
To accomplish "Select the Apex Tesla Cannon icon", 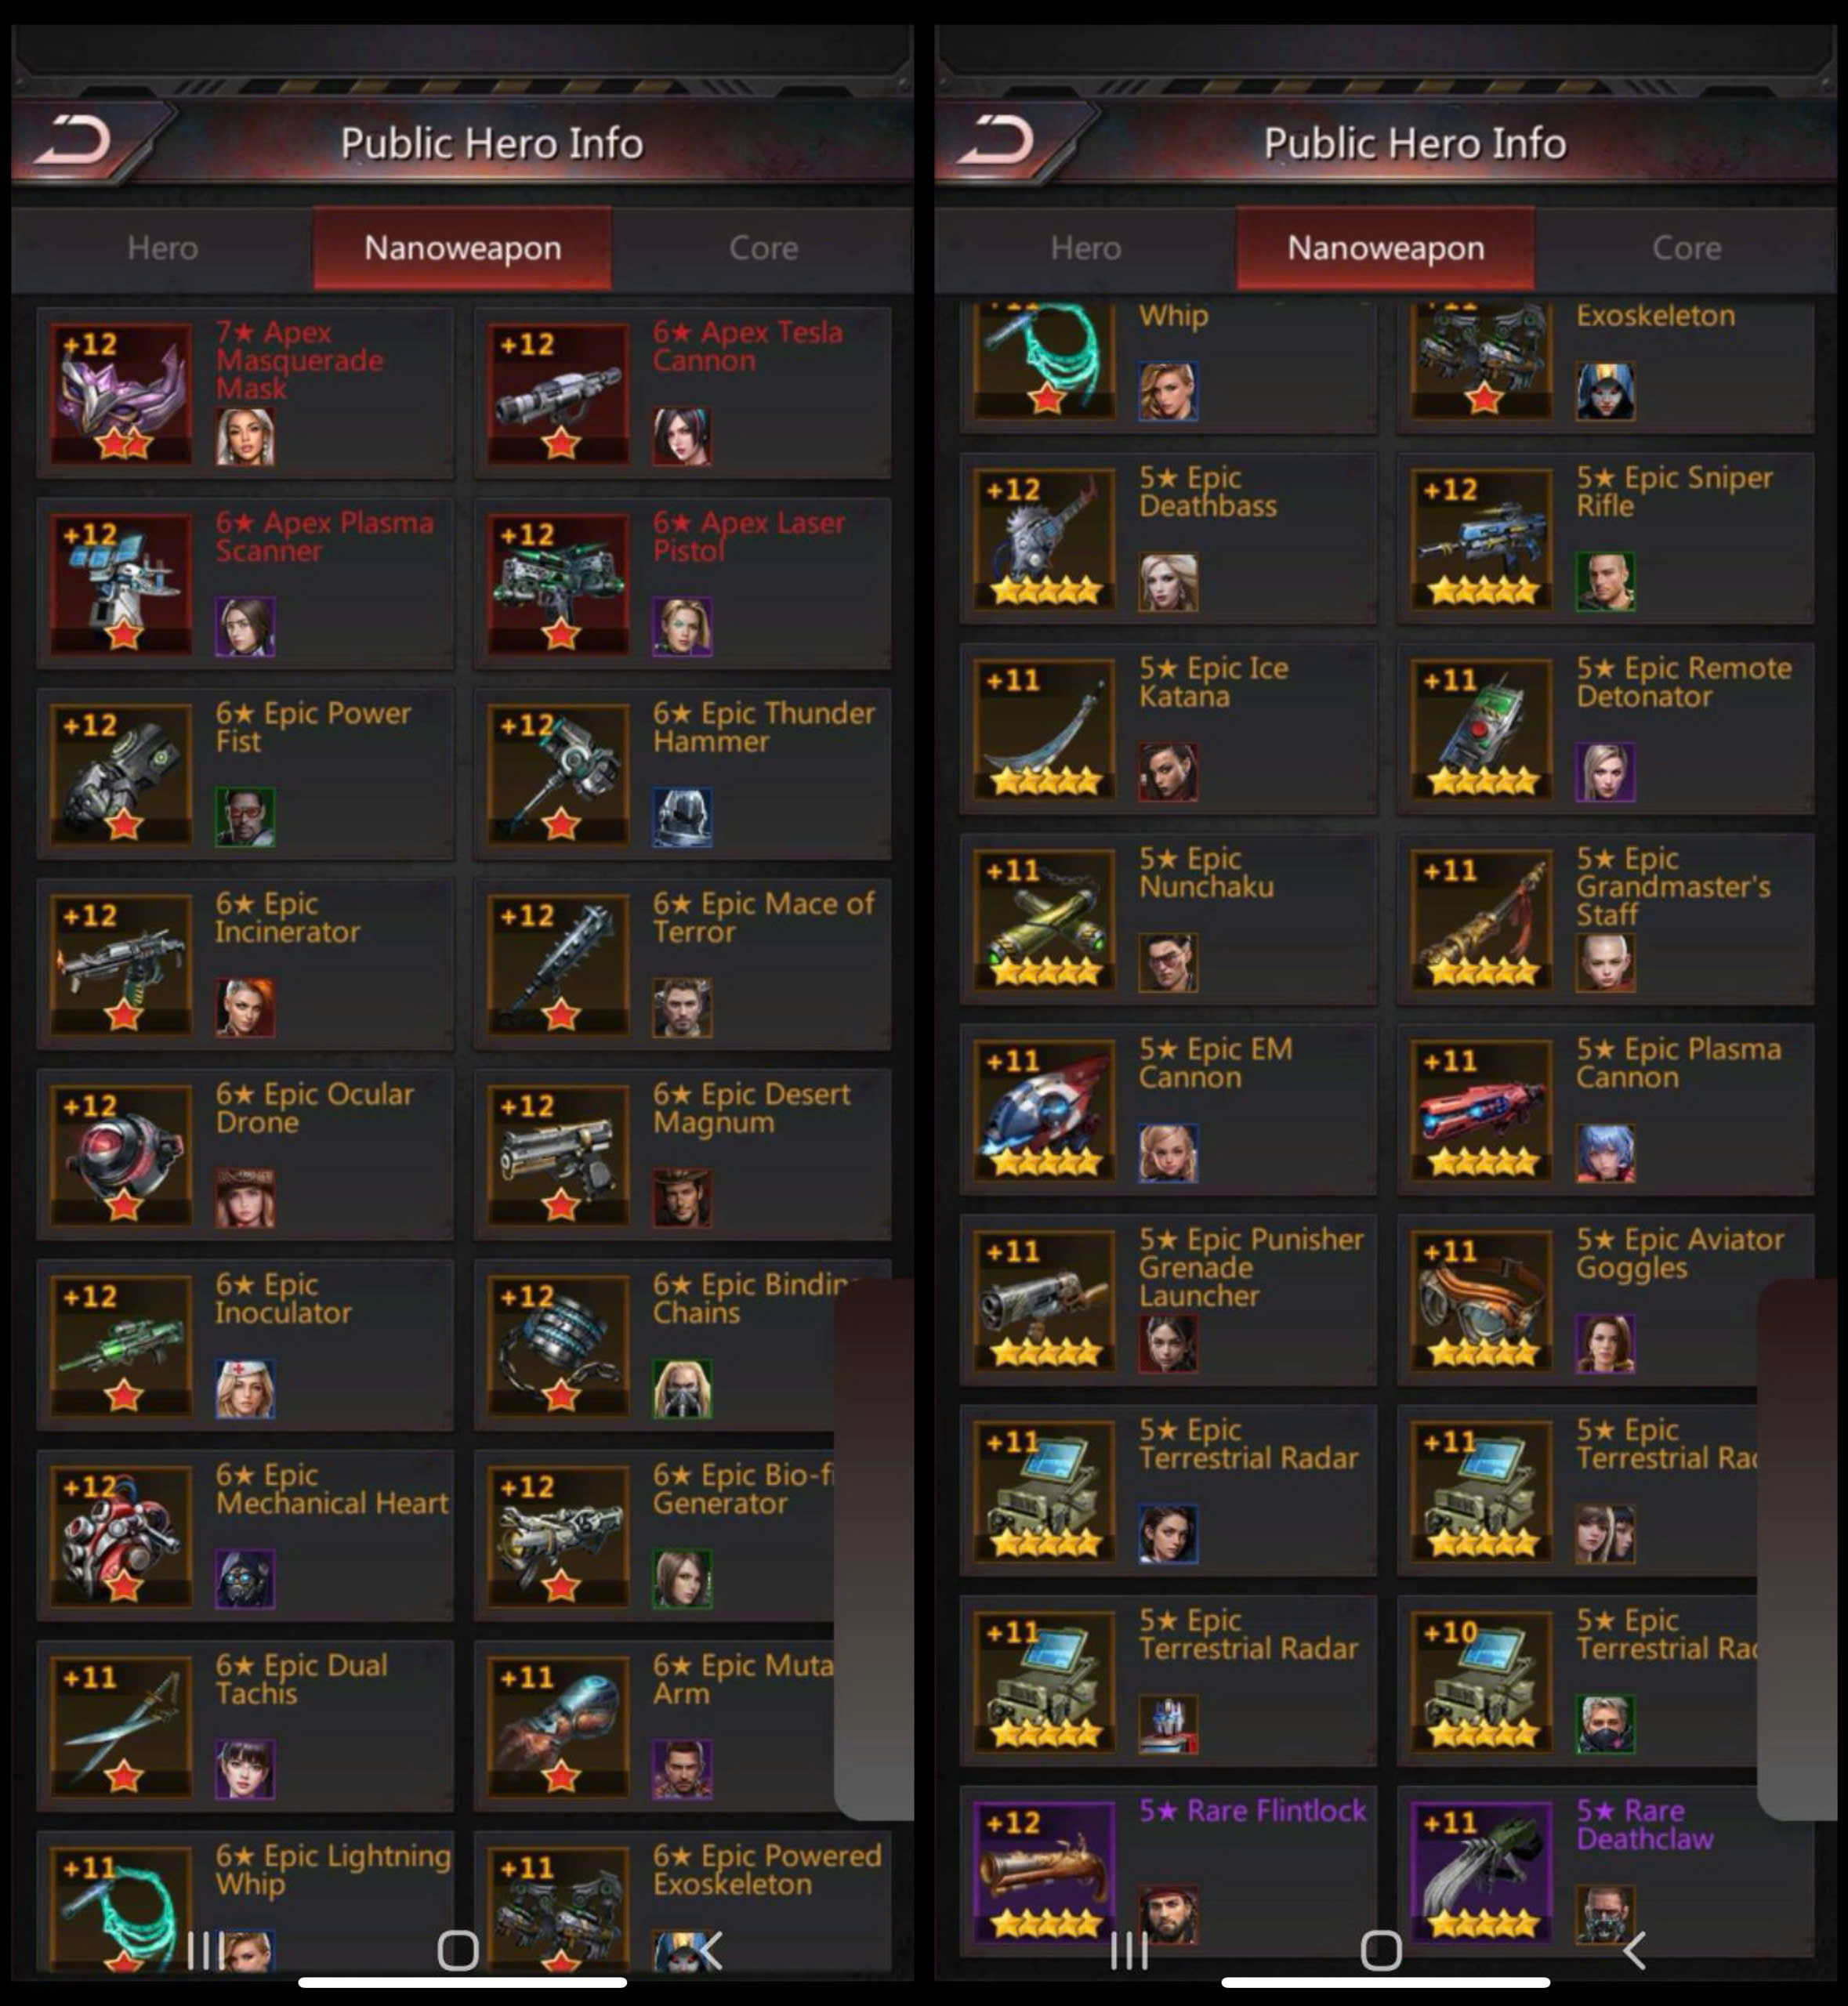I will pos(558,392).
